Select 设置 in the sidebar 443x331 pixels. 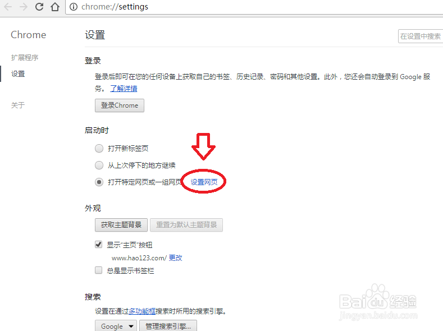(18, 74)
